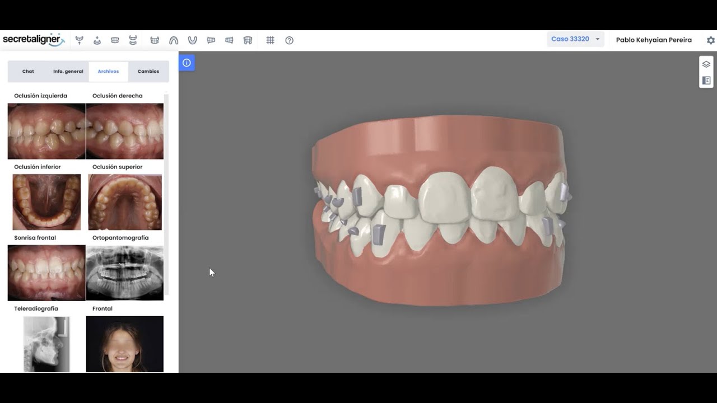Click the secretaligner logo
Viewport: 717px width, 403px height.
pyautogui.click(x=34, y=39)
